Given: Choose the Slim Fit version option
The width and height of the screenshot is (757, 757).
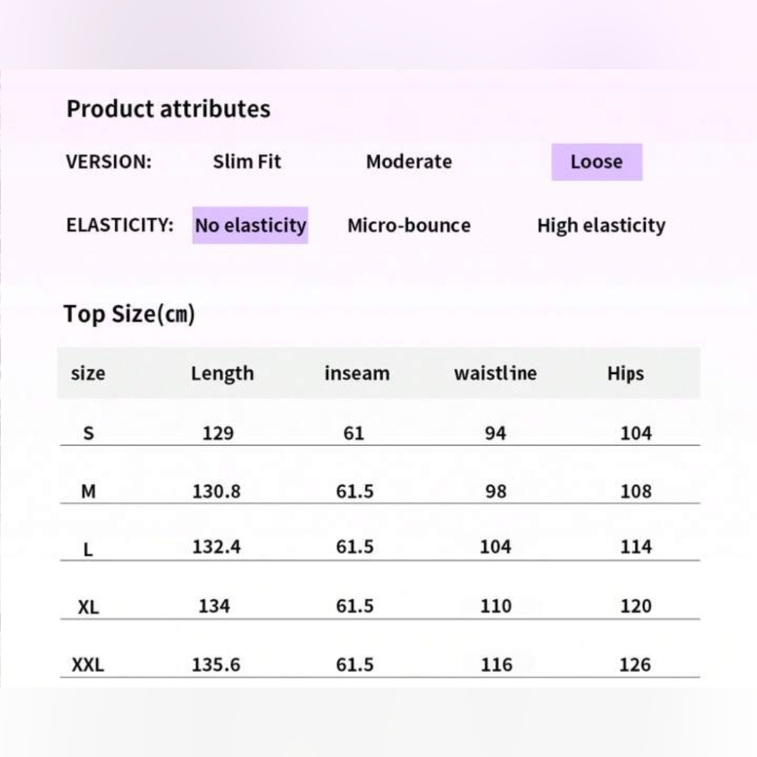Looking at the screenshot, I should 247,162.
